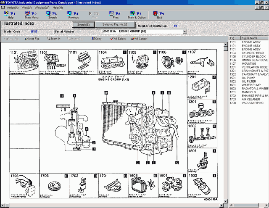Select thumbnail 1201 Ventilation Hose
The height and width of the screenshot is (208, 269).
[x=202, y=87]
